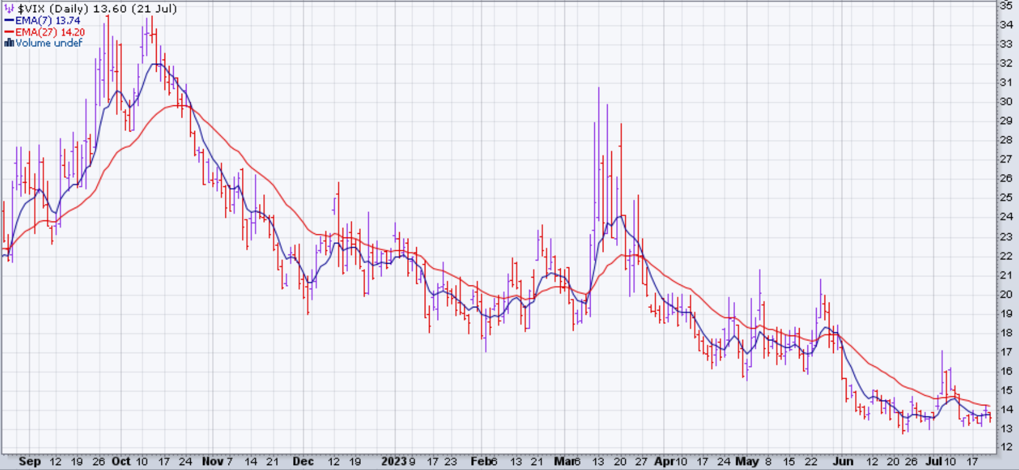Click the Volume undef legend text
This screenshot has height=470, width=1019.
click(x=49, y=43)
